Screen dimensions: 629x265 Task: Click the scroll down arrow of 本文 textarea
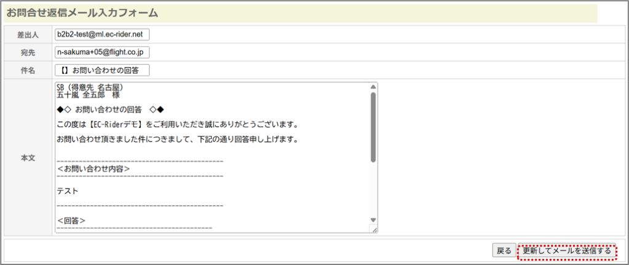[x=372, y=220]
